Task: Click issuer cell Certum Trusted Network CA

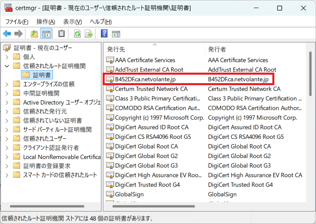Action: 244,89
